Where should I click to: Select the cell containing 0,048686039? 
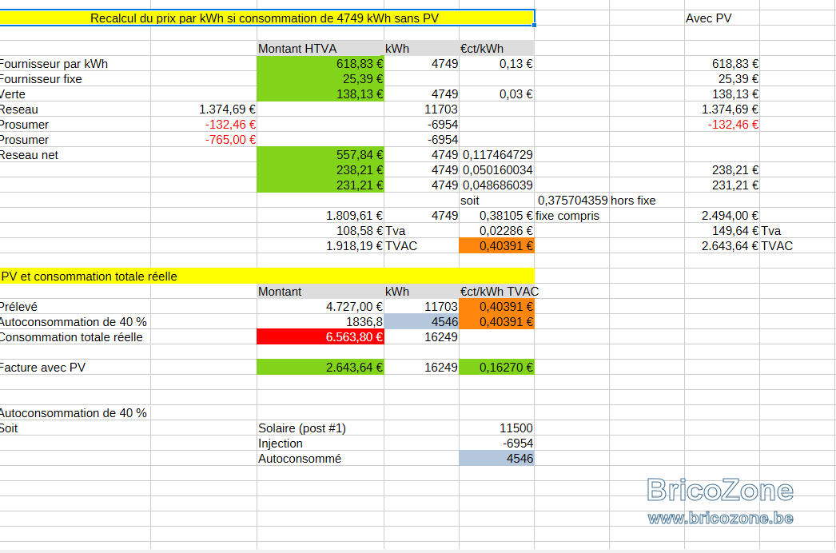(x=496, y=185)
